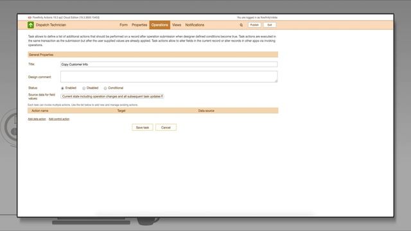
Task: Click the Data source column header
Action: point(206,111)
